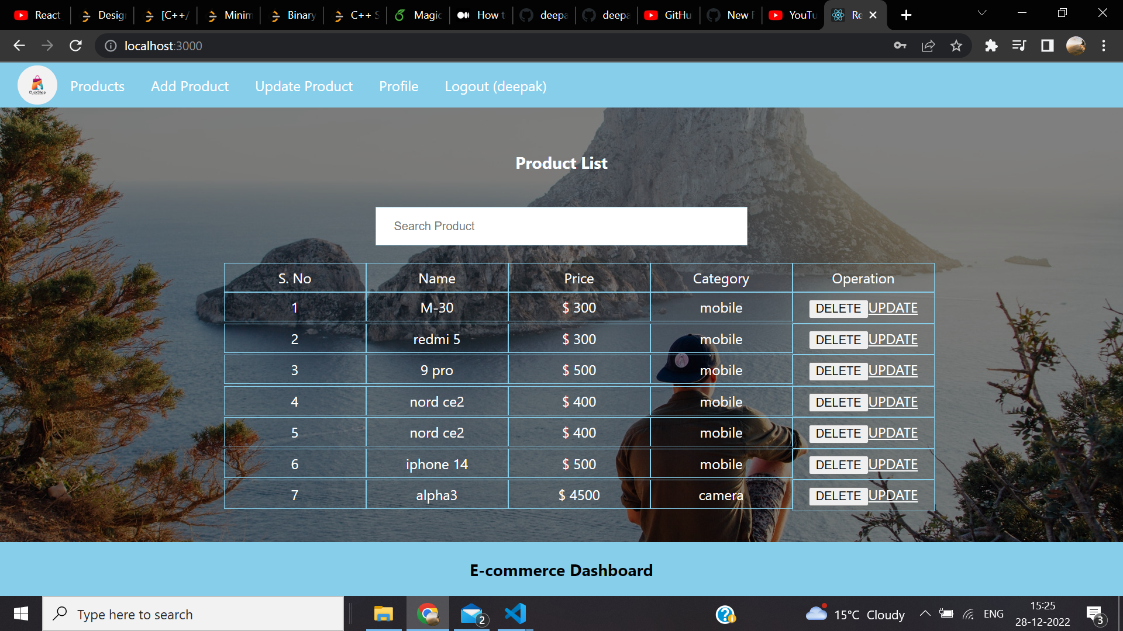
Task: Click the ENG language indicator
Action: (993, 613)
